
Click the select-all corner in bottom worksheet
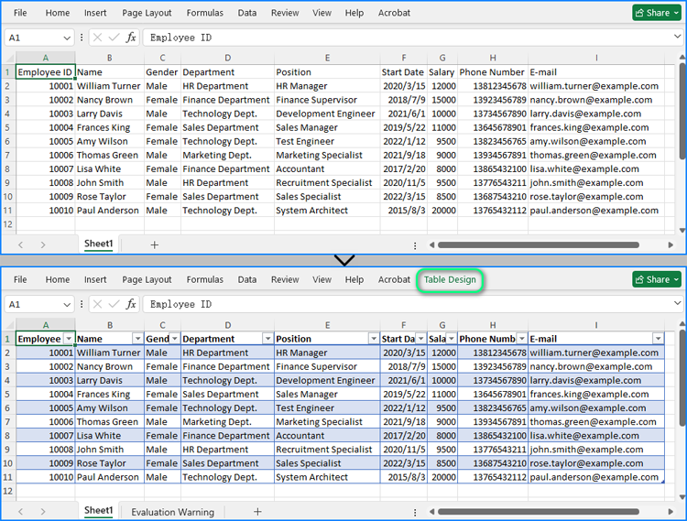(x=7, y=324)
